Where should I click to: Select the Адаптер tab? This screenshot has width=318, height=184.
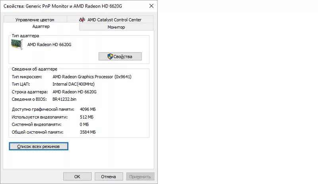(41, 27)
